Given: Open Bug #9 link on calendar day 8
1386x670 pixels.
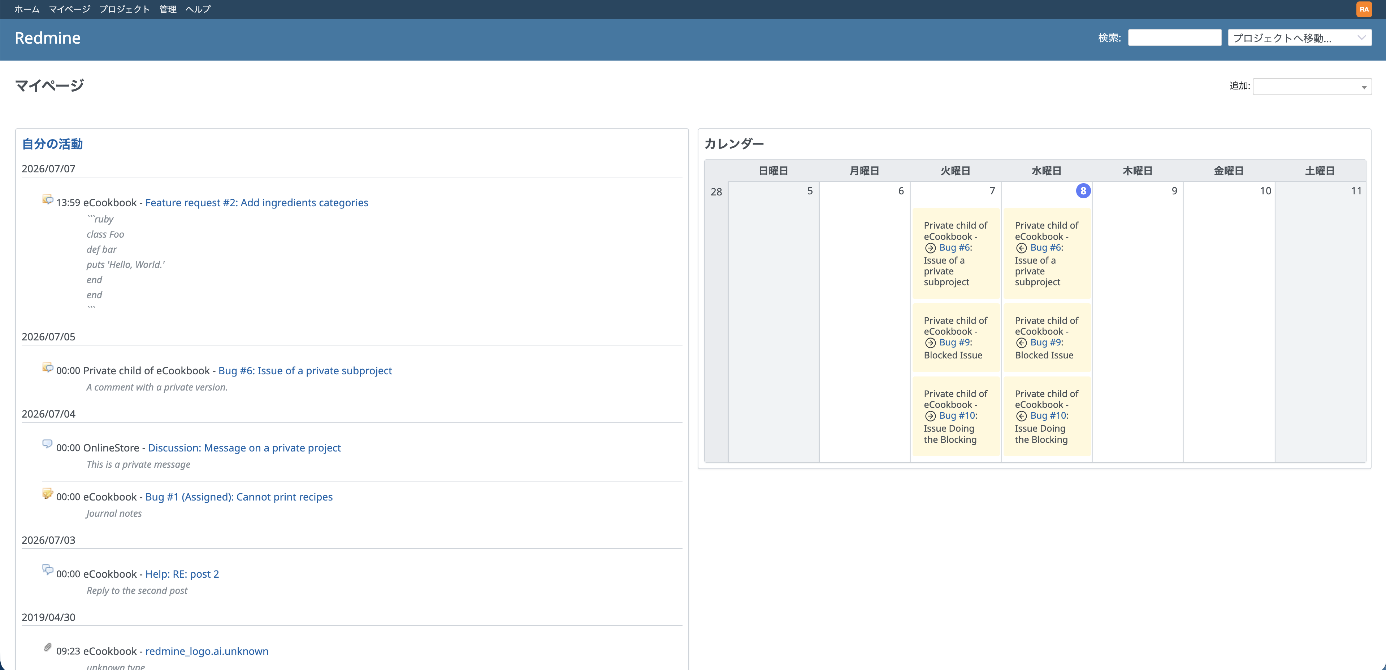Looking at the screenshot, I should (1045, 342).
